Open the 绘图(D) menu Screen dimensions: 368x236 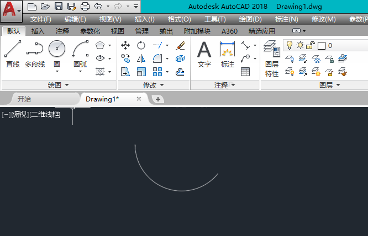point(250,19)
